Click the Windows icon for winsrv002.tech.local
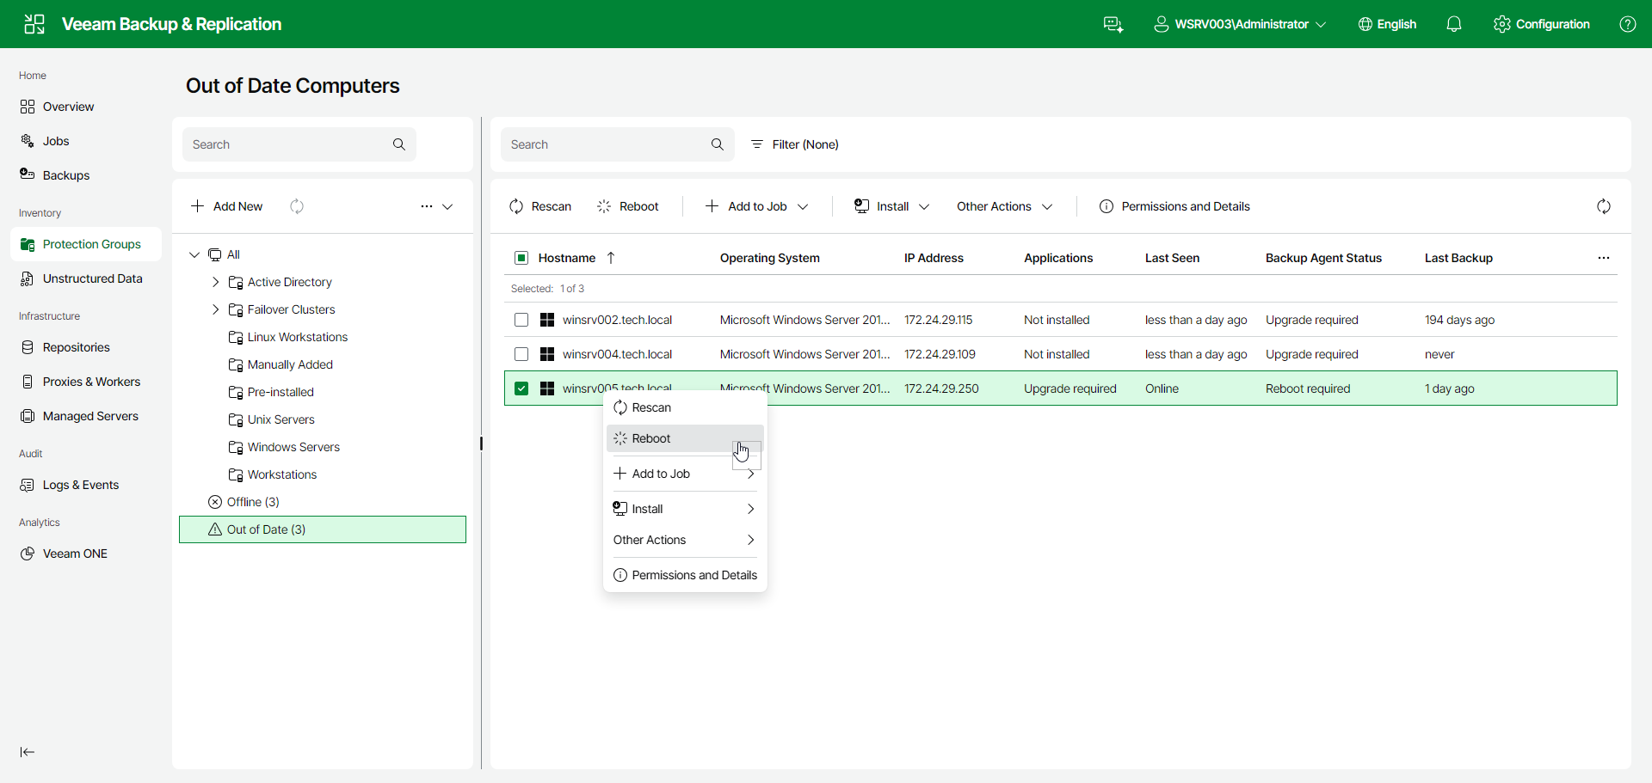Viewport: 1652px width, 783px height. (547, 320)
